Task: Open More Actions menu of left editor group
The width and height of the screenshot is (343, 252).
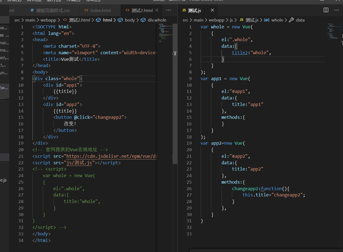Action: (x=168, y=10)
